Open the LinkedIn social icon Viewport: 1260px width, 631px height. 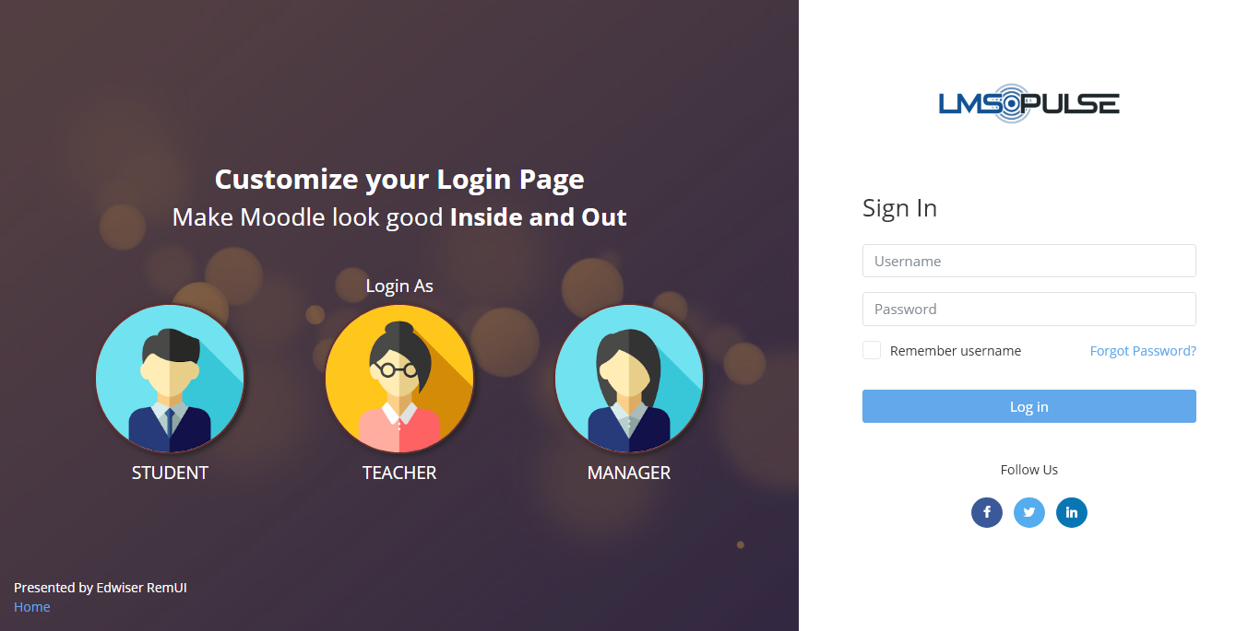click(x=1071, y=512)
